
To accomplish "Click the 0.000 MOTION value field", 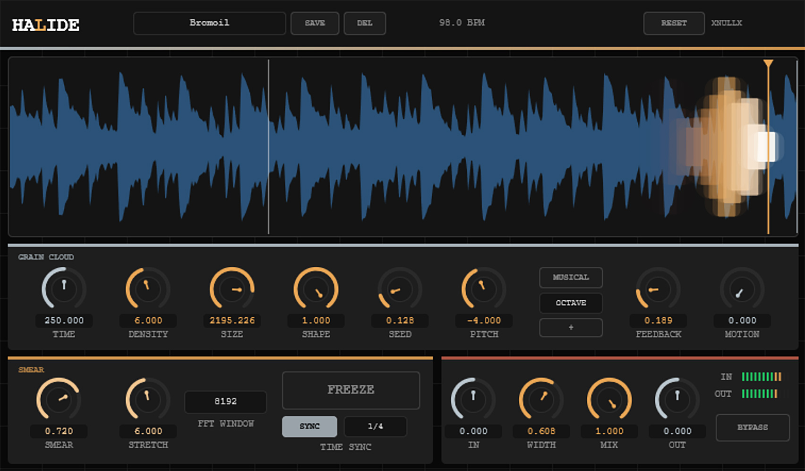I will [742, 321].
